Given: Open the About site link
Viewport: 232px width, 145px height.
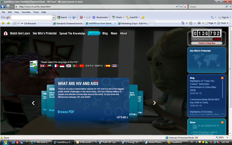Looking at the screenshot, I should click(x=124, y=33).
